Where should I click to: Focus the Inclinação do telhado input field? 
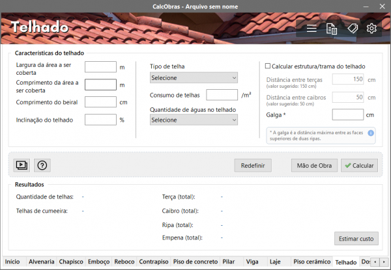[100, 120]
